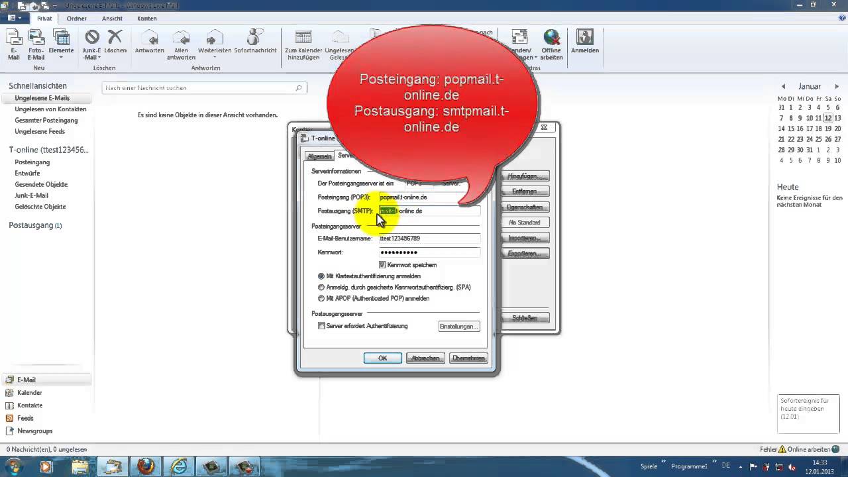This screenshot has height=477, width=848.
Task: Toggle the Kennwort speichern checkbox
Action: click(x=382, y=265)
